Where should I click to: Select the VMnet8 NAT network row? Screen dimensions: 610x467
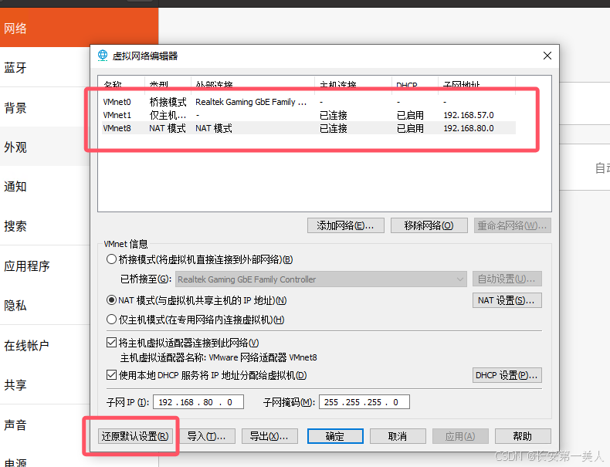[x=309, y=128]
